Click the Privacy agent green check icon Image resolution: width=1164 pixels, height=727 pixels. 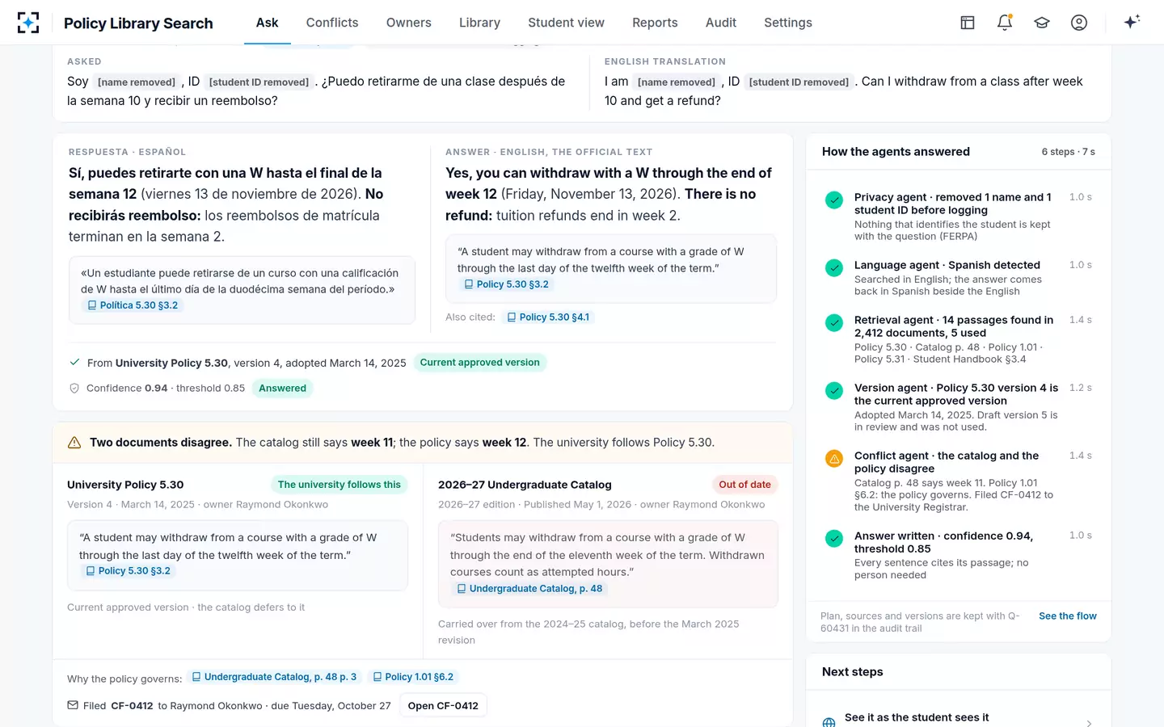834,200
